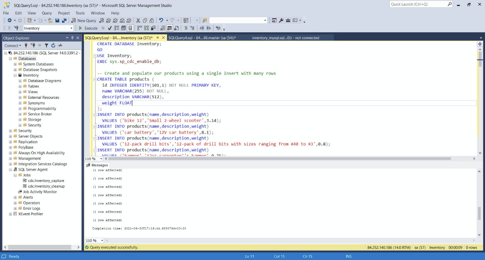This screenshot has width=485, height=260.
Task: Collapse the Databases tree node
Action: click(11, 59)
